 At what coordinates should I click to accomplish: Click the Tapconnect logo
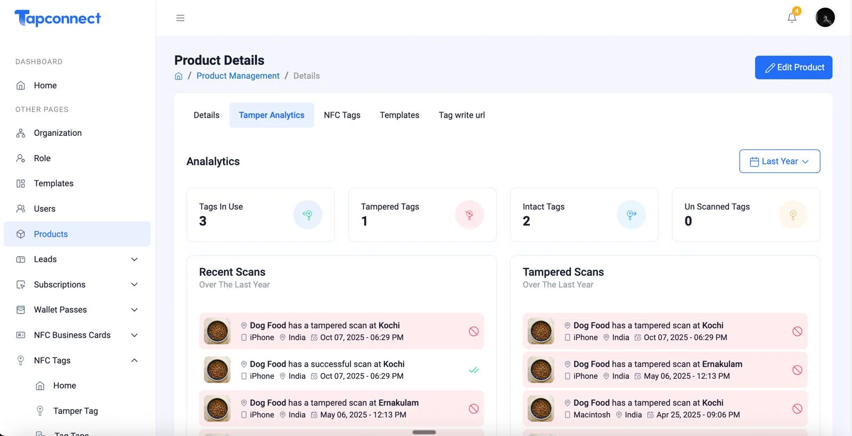tap(58, 18)
